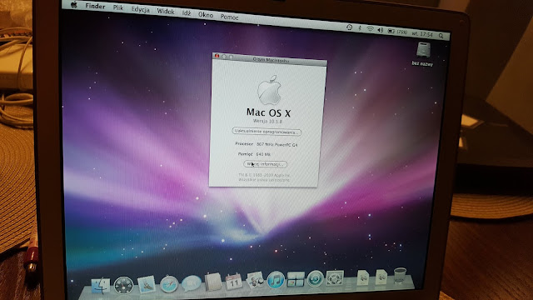Open System Preferences gear icon in Dock

click(335, 278)
